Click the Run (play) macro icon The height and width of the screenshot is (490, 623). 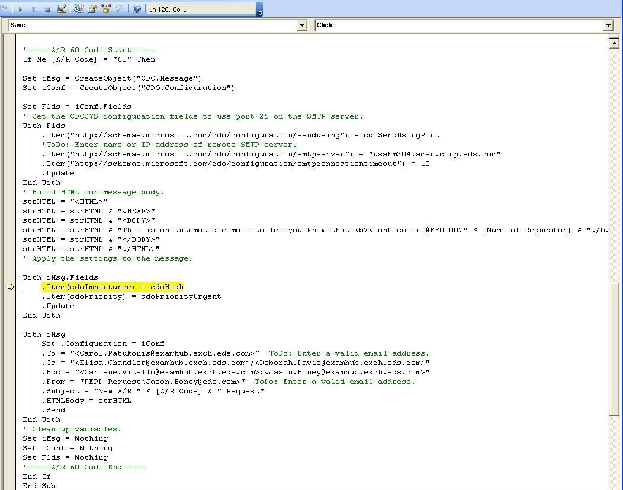click(21, 9)
